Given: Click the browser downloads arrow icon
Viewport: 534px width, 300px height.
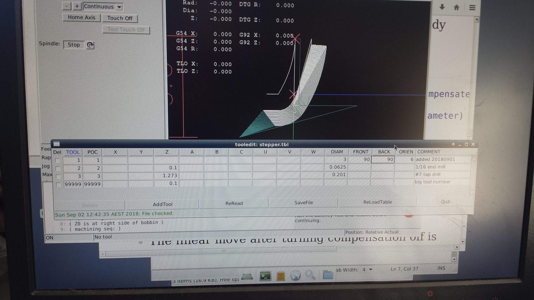Looking at the screenshot, I should [x=442, y=7].
